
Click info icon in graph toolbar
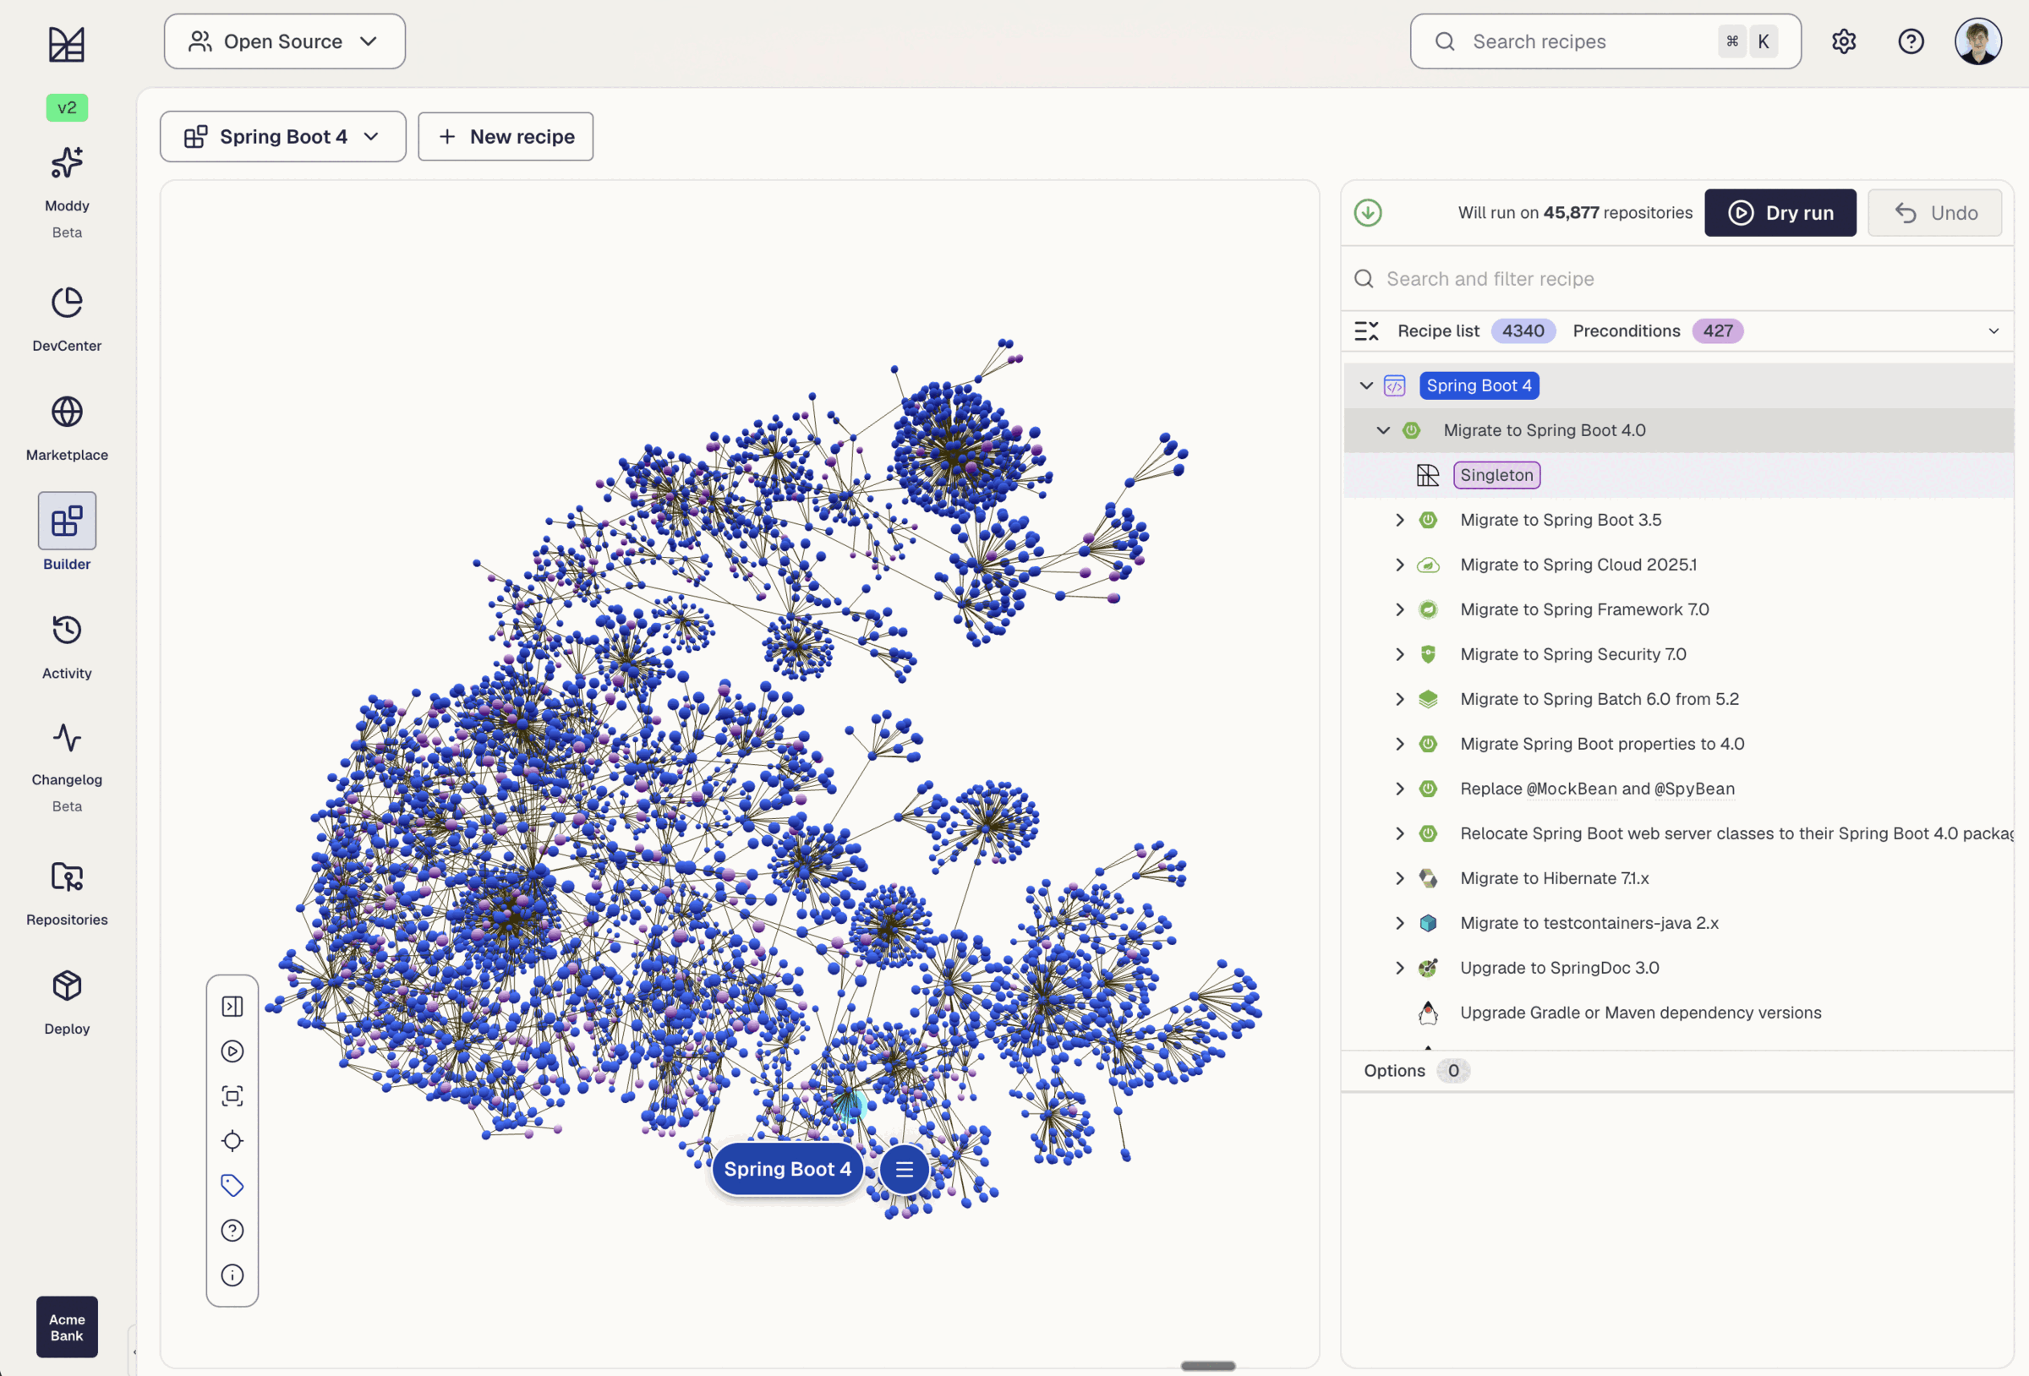[x=232, y=1275]
